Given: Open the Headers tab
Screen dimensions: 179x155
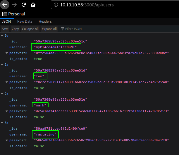Looking at the screenshot, I should coord(45,22).
